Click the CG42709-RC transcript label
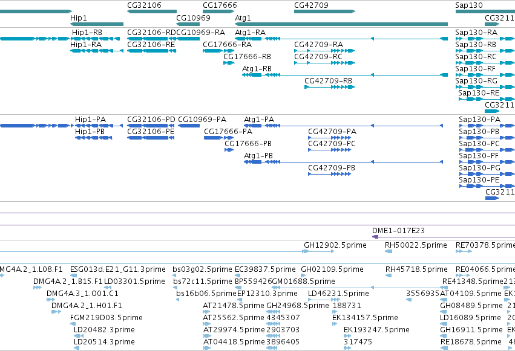The height and width of the screenshot is (351, 515). point(318,57)
